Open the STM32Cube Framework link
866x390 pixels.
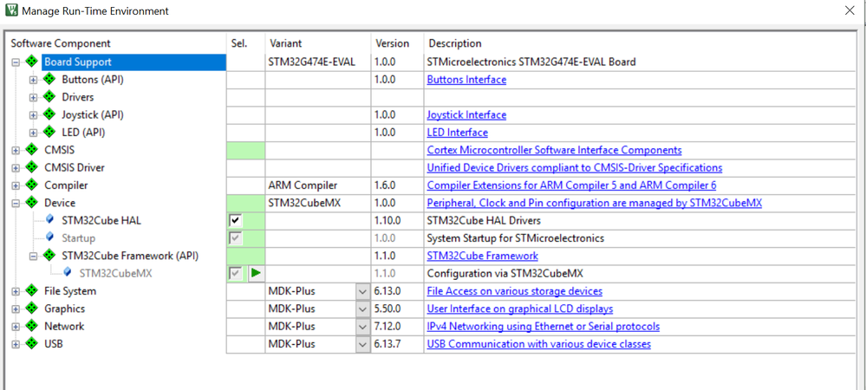click(482, 256)
